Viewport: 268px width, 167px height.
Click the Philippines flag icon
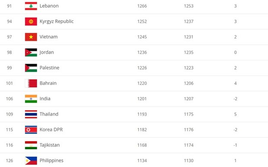[31, 161]
